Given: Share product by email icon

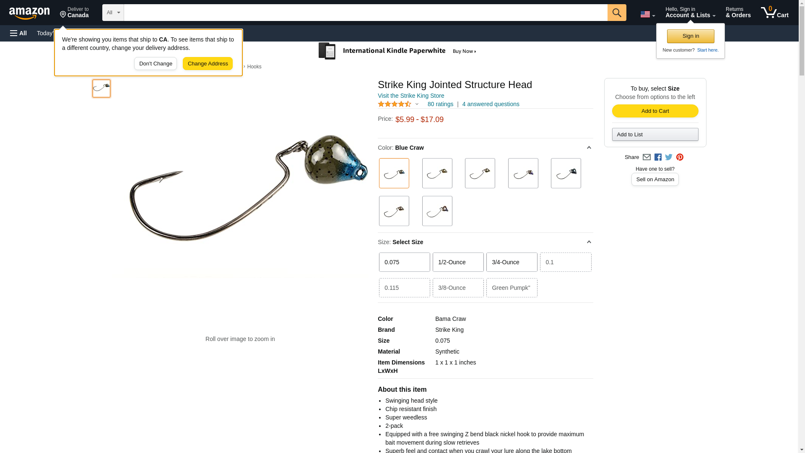Looking at the screenshot, I should pos(647,157).
